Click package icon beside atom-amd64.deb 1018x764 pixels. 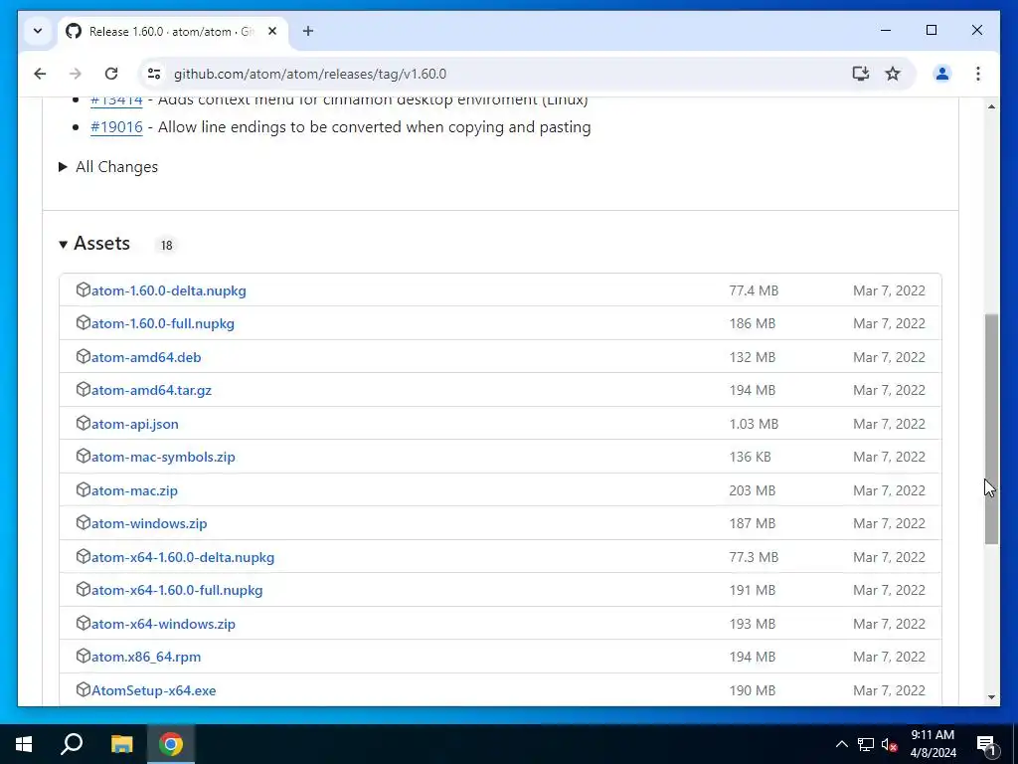point(84,356)
